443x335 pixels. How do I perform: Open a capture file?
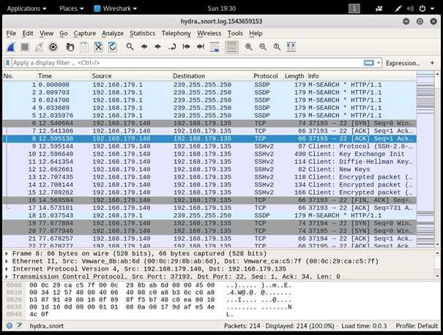(70, 47)
